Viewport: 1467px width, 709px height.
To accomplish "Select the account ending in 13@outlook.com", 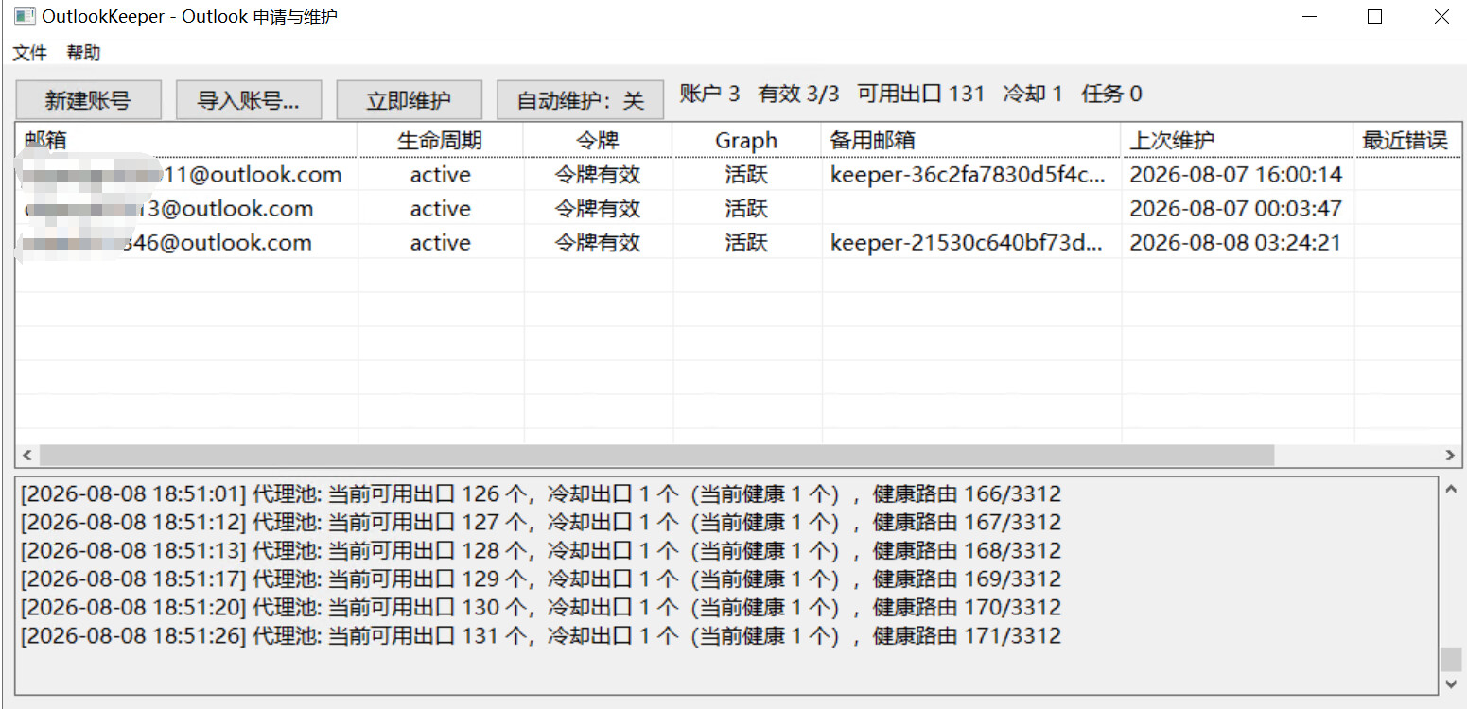I will point(169,209).
